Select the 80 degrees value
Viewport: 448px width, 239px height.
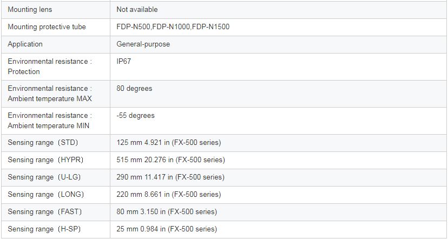click(134, 89)
